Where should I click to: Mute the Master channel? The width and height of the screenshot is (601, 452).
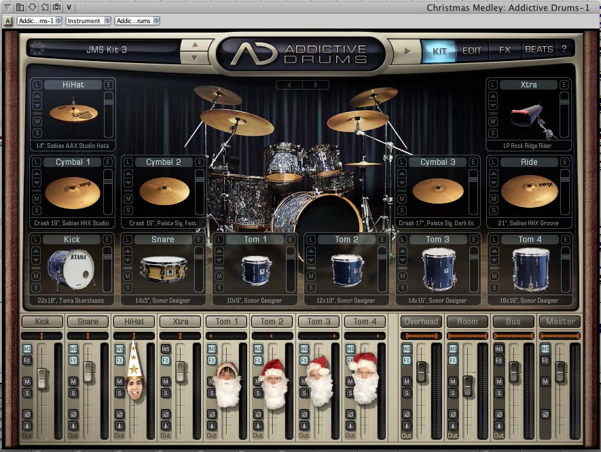pos(545,381)
